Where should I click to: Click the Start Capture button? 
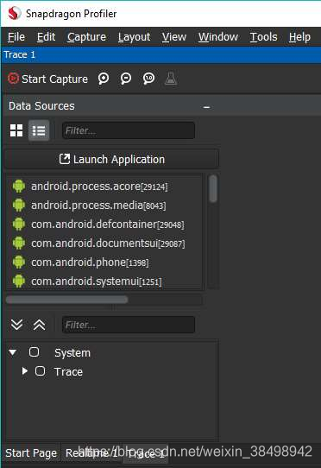tap(47, 79)
